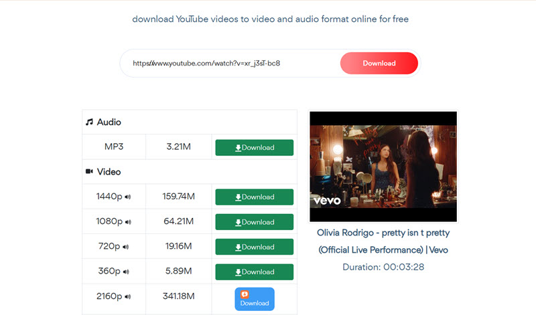Viewport: 536px width, 315px height.
Task: Click the 720p resolution label
Action: 109,246
